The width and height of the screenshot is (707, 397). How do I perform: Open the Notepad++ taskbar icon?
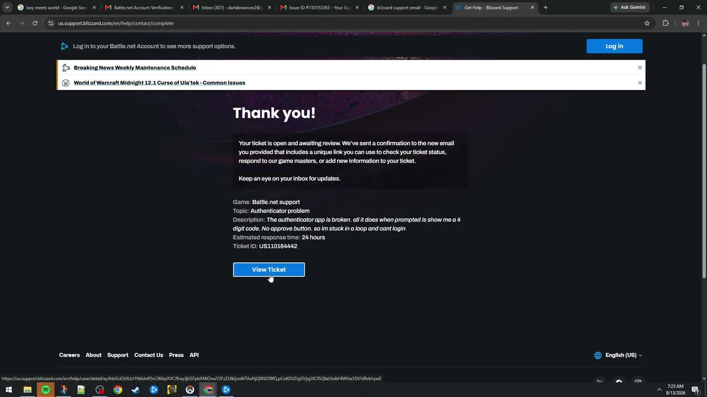81,390
